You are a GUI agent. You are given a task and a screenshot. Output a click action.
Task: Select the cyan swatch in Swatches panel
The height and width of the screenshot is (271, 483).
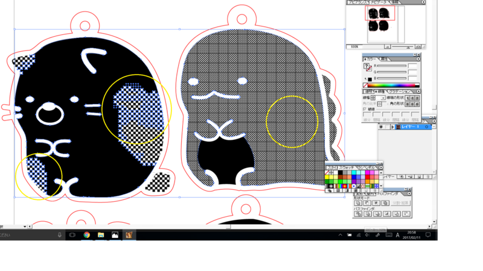(354, 173)
